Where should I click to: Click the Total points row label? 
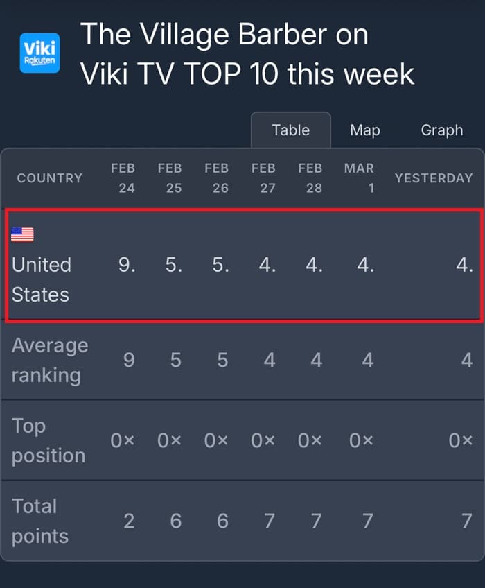(x=40, y=521)
